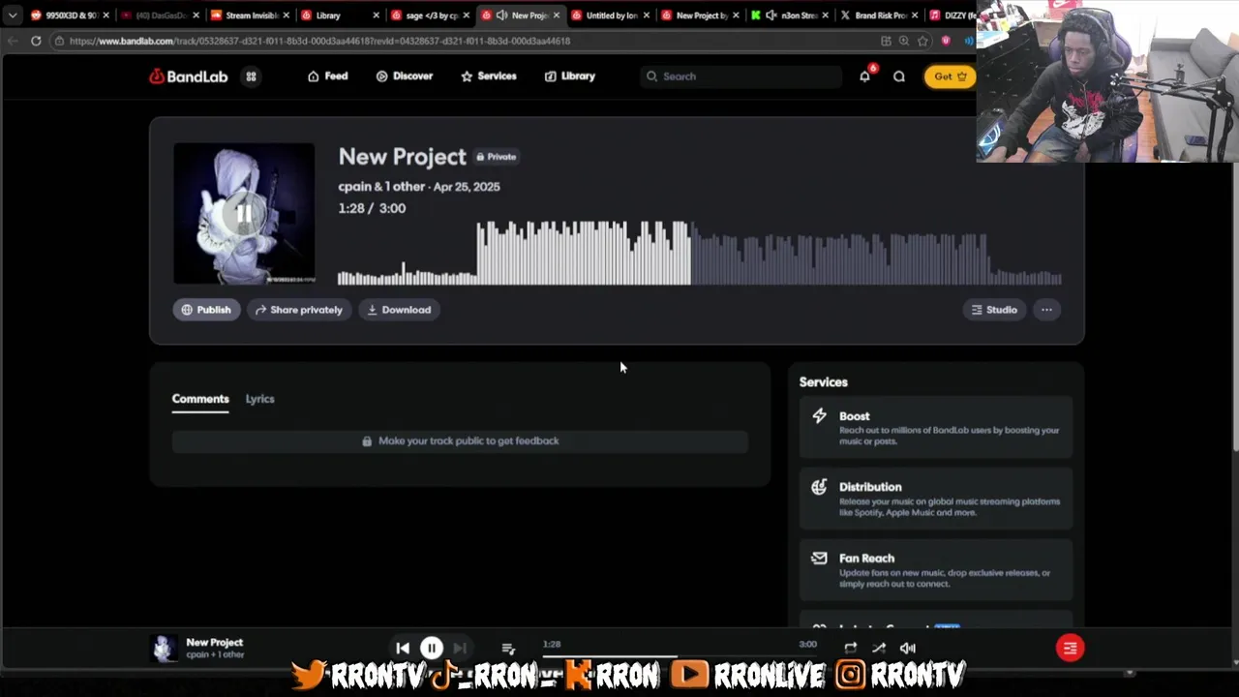The image size is (1239, 697).
Task: Open the play queue icon
Action: 508,649
